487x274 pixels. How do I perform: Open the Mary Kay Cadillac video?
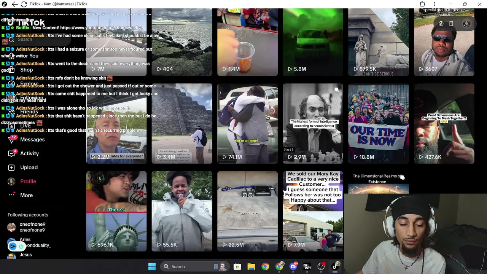pos(313,211)
